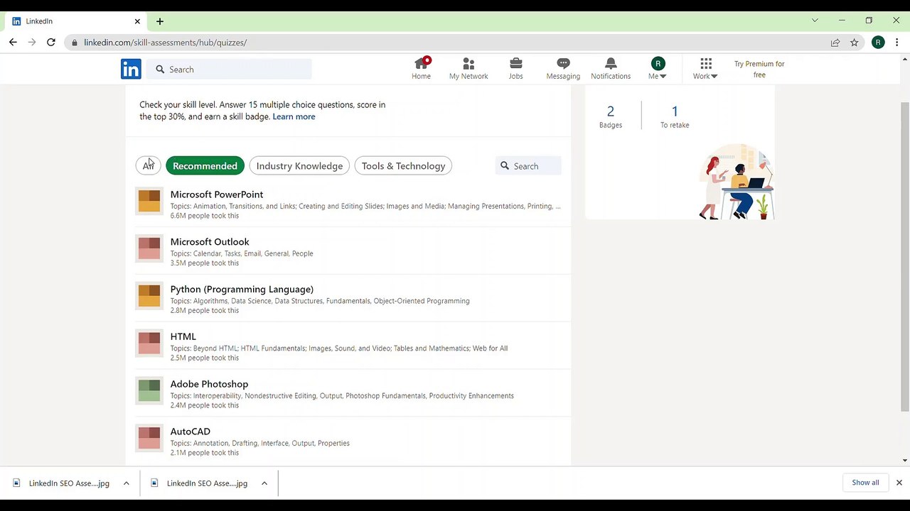Click the scrollbar down arrow

point(905,461)
